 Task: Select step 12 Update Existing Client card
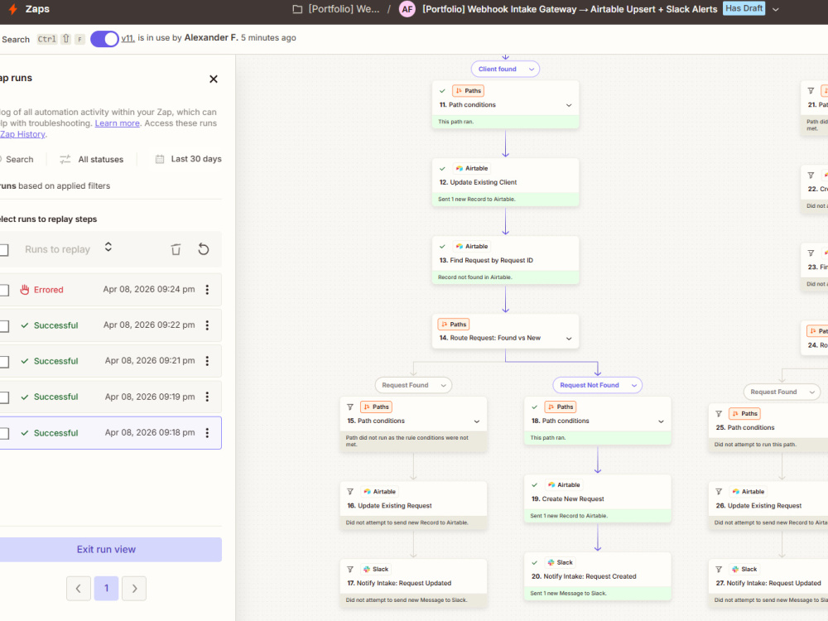(505, 182)
